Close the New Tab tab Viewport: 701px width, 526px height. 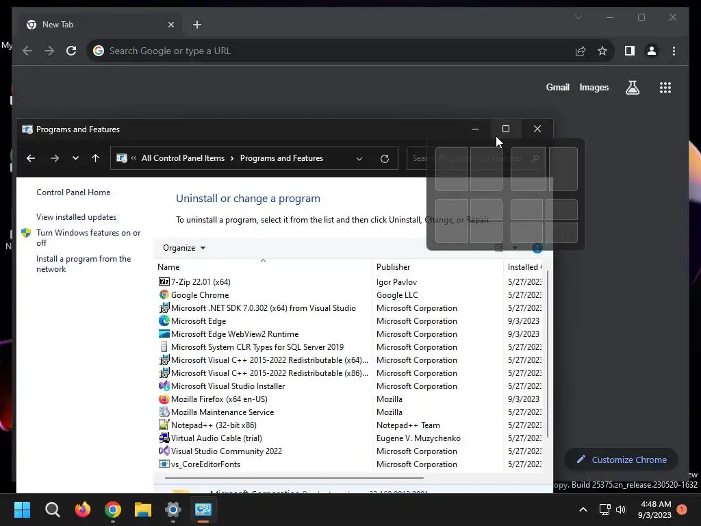pyautogui.click(x=170, y=25)
